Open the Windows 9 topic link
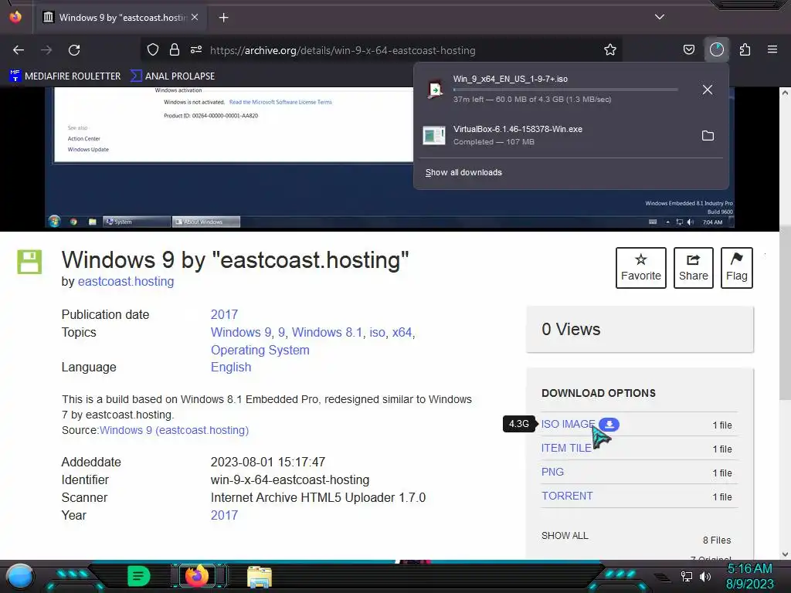Screen dimensions: 791x593 [241, 332]
